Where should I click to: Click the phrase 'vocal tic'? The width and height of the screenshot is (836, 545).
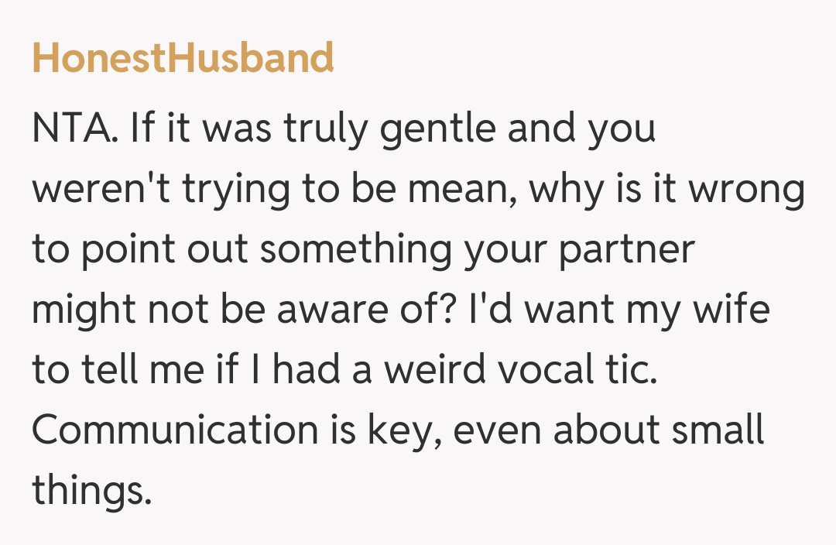click(x=577, y=369)
